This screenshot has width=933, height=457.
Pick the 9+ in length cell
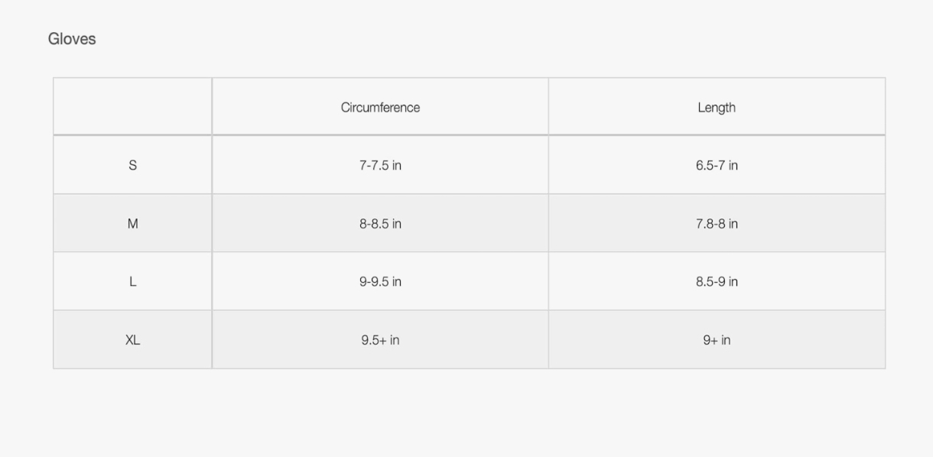tap(717, 340)
